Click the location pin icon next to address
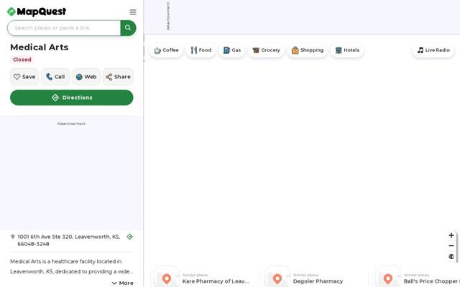Screen dimensions: 460x287 13,237
